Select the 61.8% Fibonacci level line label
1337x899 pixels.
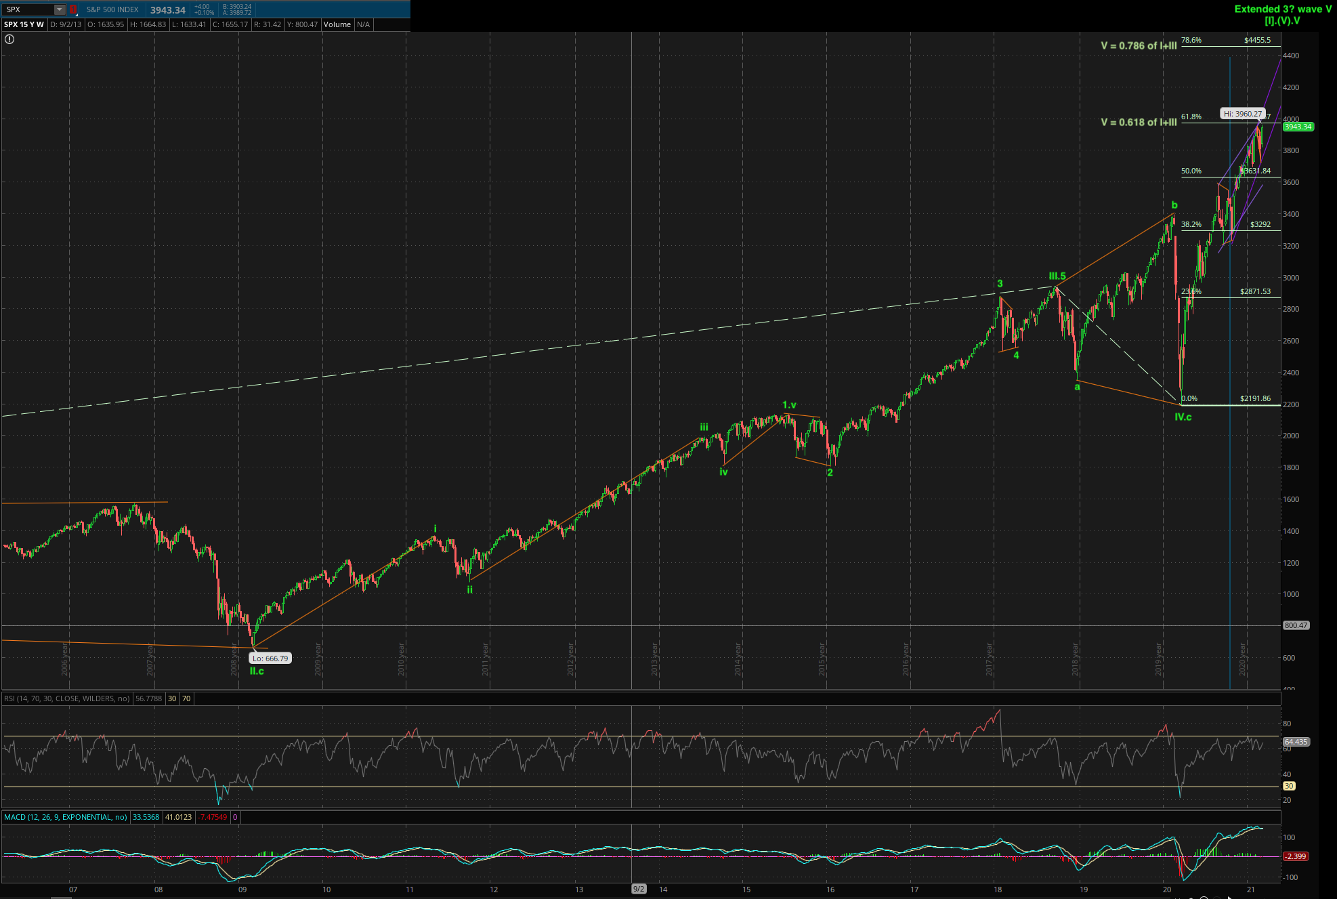click(1191, 117)
